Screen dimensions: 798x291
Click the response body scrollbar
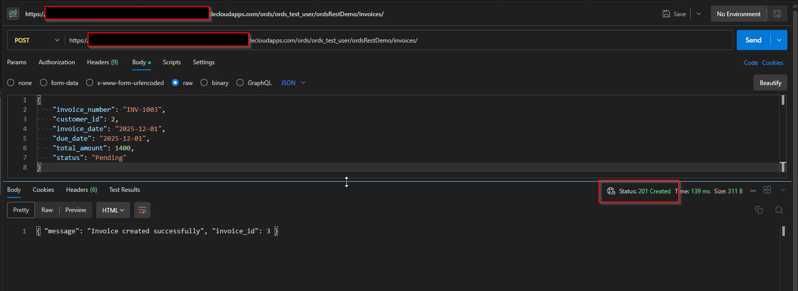pyautogui.click(x=783, y=231)
